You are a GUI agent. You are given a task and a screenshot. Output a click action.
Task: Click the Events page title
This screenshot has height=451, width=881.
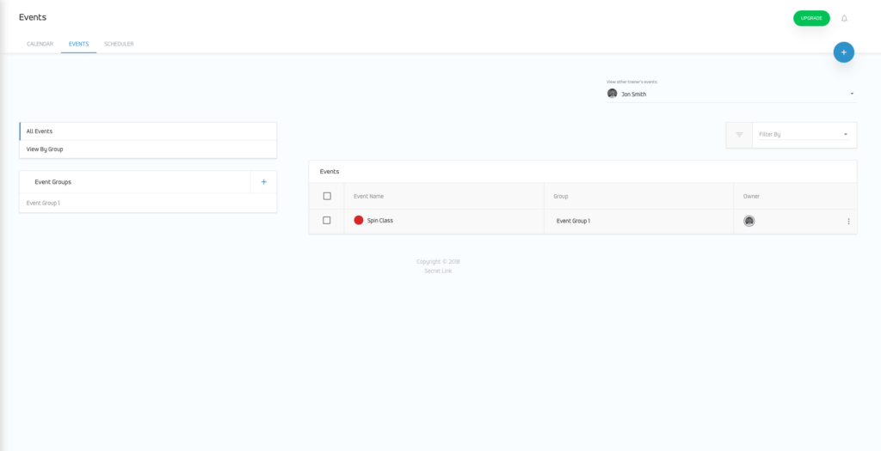(x=33, y=17)
